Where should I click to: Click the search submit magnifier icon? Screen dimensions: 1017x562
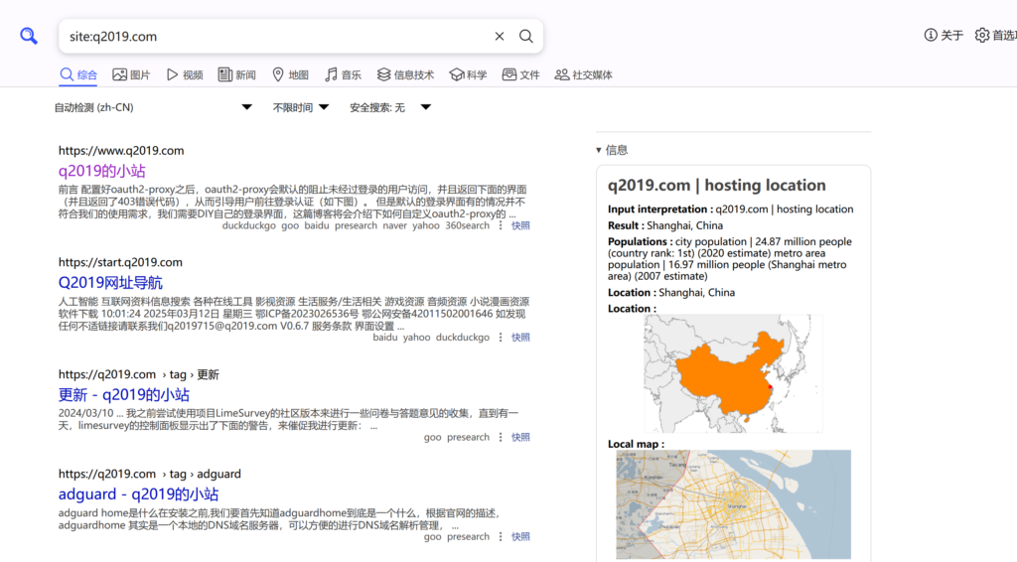coord(526,36)
